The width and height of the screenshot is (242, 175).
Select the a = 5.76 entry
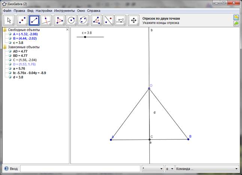tap(19, 69)
